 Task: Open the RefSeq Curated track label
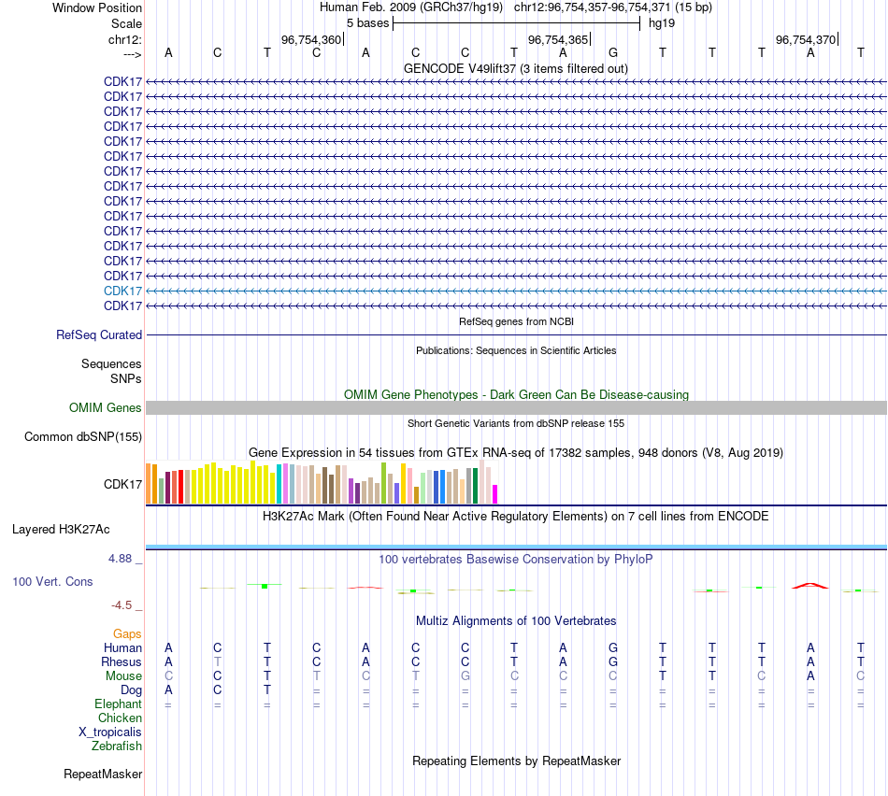[98, 335]
